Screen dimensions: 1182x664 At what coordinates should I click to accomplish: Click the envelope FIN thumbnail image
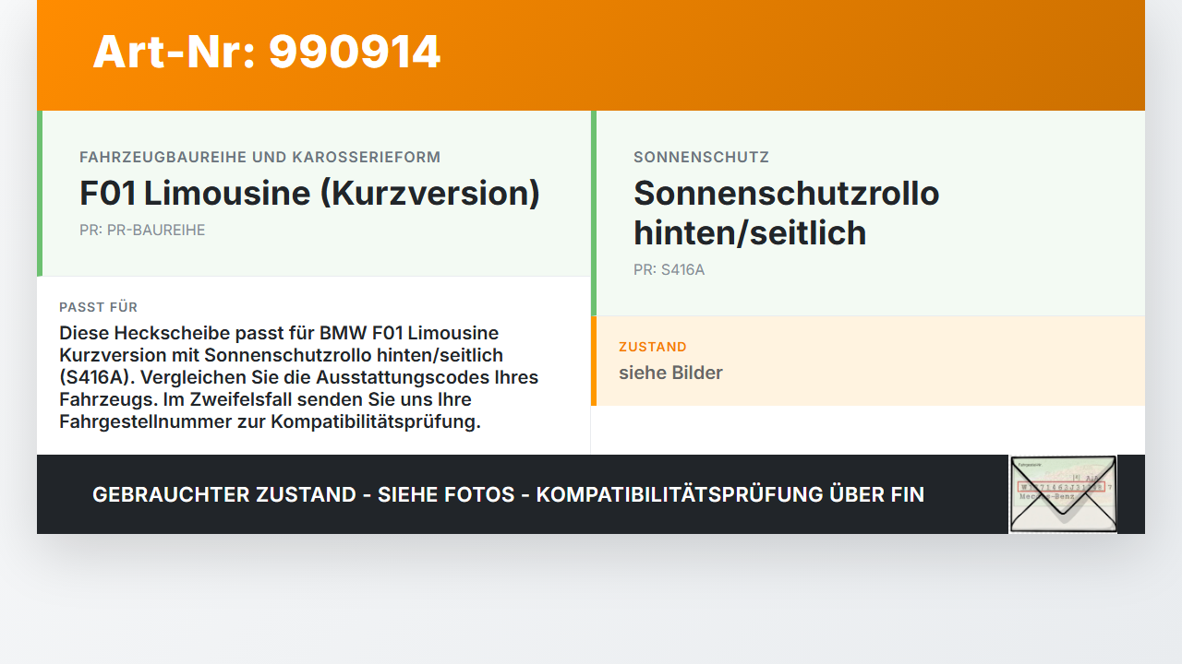(x=1063, y=494)
